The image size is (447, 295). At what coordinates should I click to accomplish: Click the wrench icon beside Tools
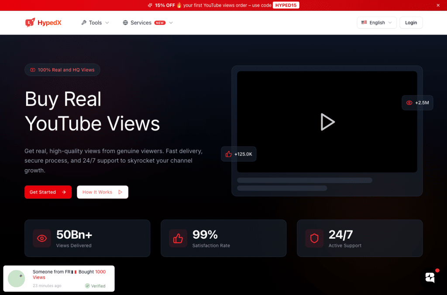(84, 23)
